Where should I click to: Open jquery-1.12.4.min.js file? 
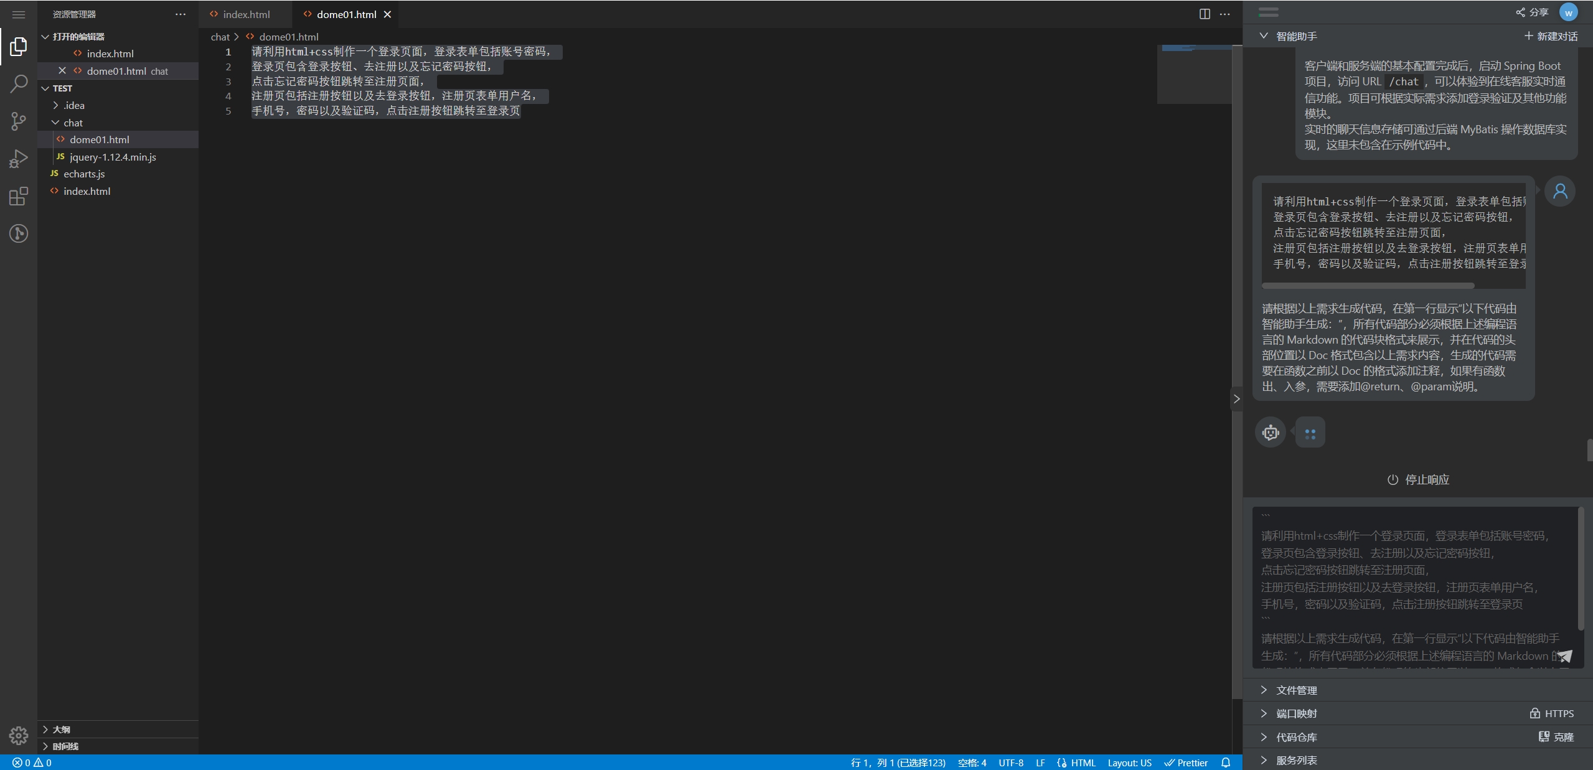pos(118,157)
